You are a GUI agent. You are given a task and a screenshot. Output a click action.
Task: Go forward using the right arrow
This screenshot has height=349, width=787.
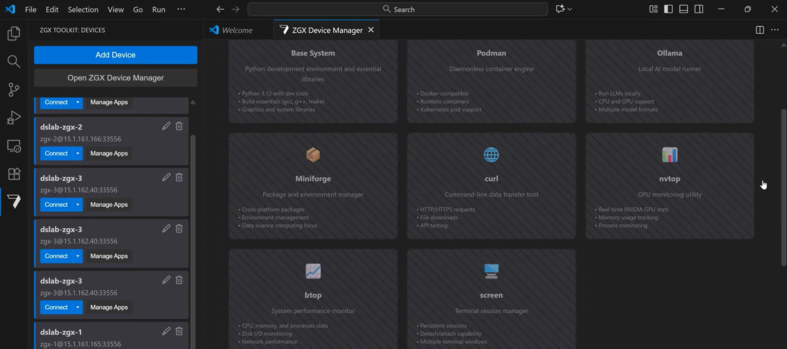pos(236,9)
